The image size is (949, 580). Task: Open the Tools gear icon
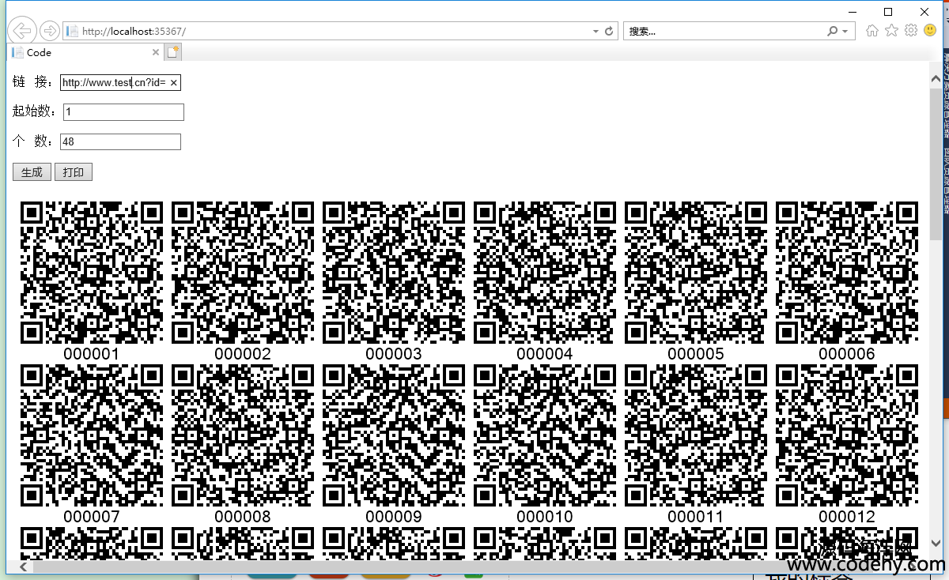(911, 31)
